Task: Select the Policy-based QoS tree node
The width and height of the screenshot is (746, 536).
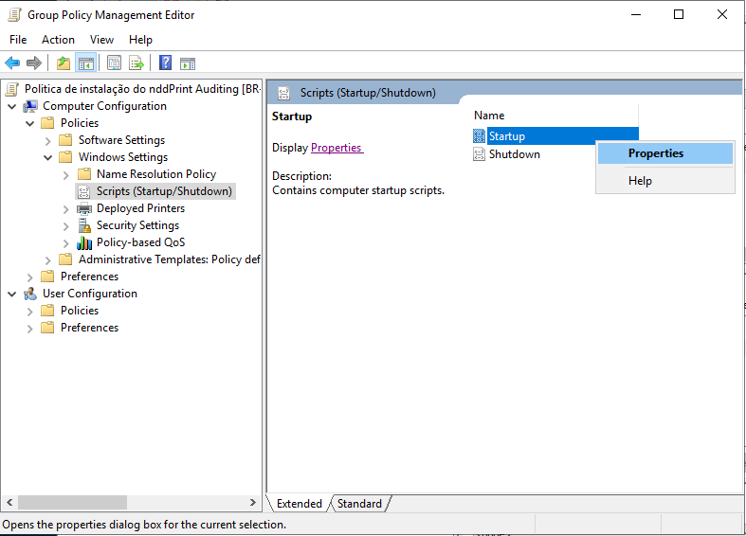Action: click(140, 242)
